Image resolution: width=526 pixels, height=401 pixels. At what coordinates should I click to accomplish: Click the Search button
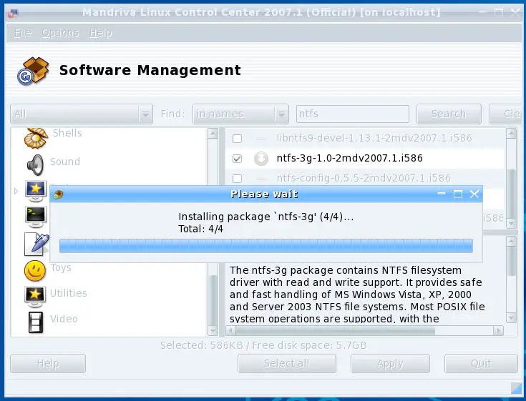(449, 114)
